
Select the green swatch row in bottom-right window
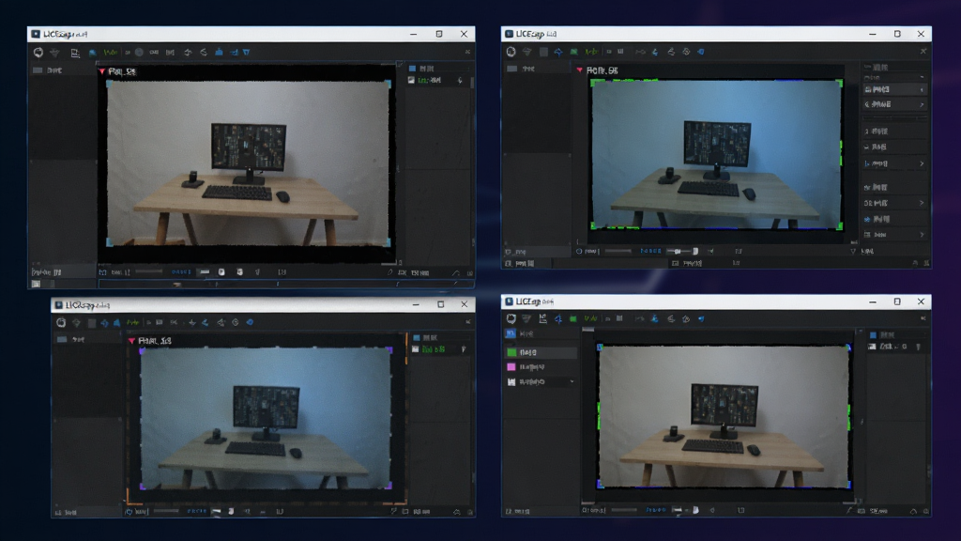[542, 353]
